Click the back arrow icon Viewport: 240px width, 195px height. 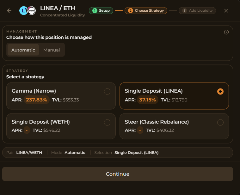pos(9,10)
